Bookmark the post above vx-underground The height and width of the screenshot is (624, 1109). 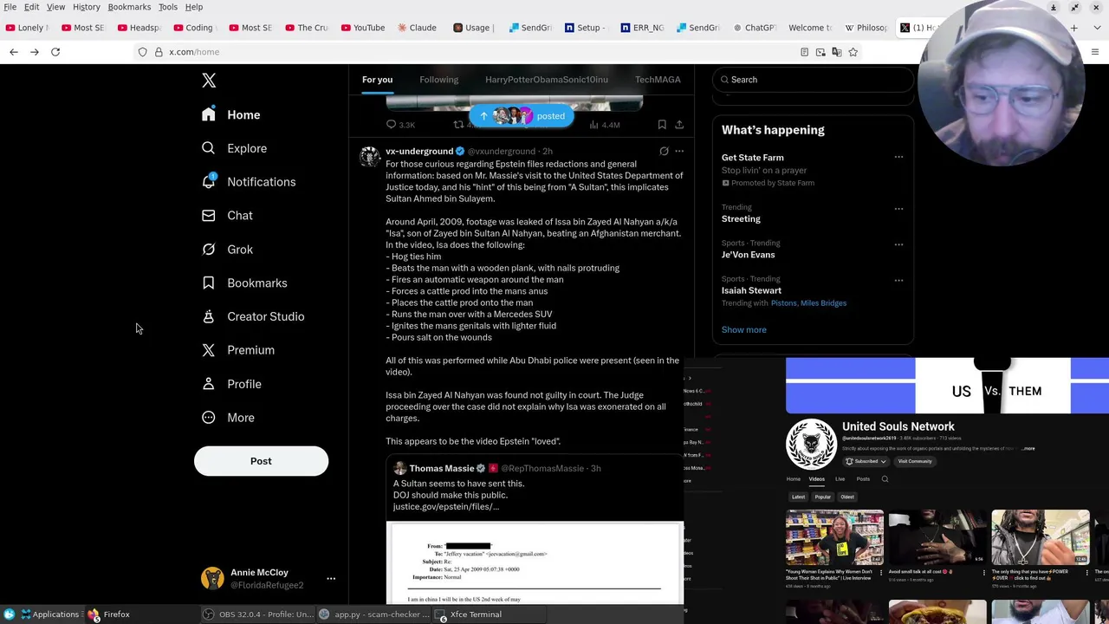[662, 125]
